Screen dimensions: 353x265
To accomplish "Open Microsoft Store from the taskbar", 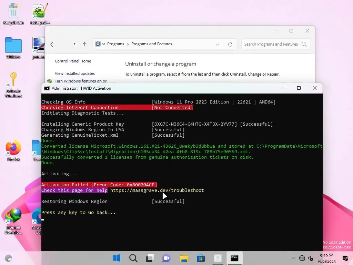I will click(x=201, y=258).
